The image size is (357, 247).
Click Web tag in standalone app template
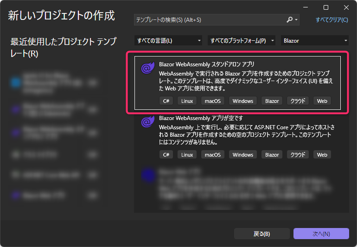click(322, 101)
